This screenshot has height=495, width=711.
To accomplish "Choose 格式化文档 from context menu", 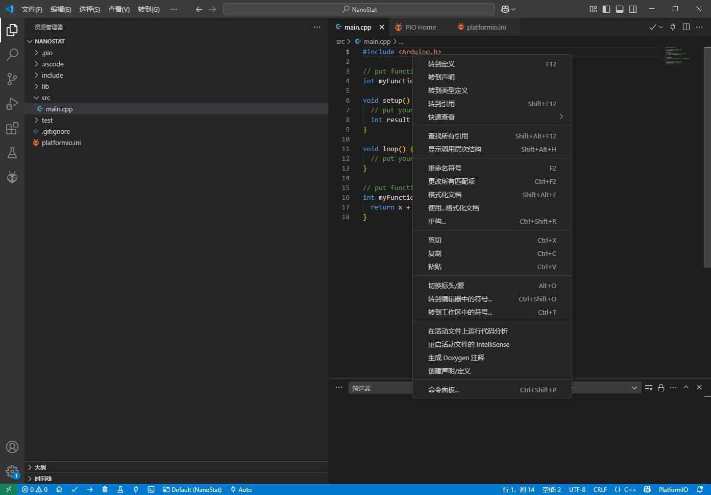I will tap(492, 195).
